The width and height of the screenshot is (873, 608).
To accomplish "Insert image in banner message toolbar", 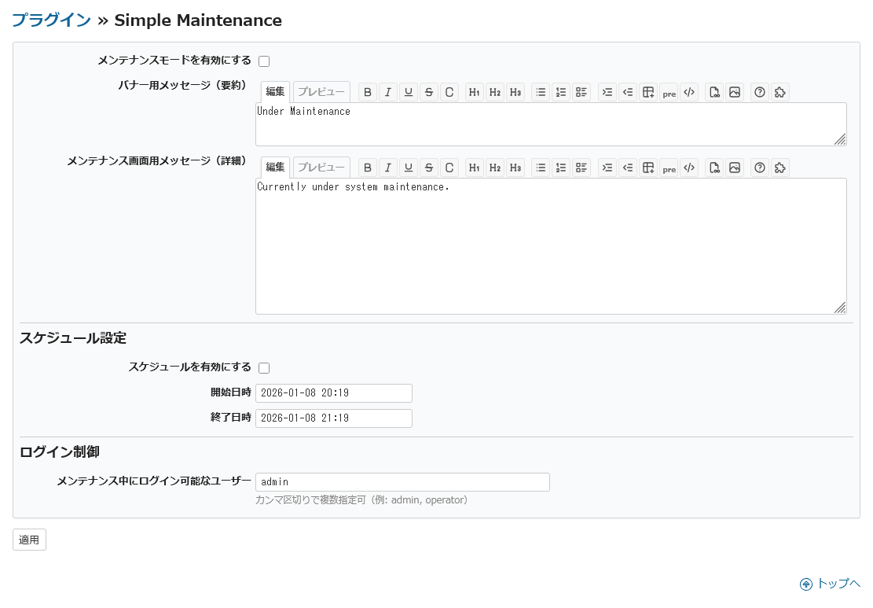I will [x=735, y=92].
